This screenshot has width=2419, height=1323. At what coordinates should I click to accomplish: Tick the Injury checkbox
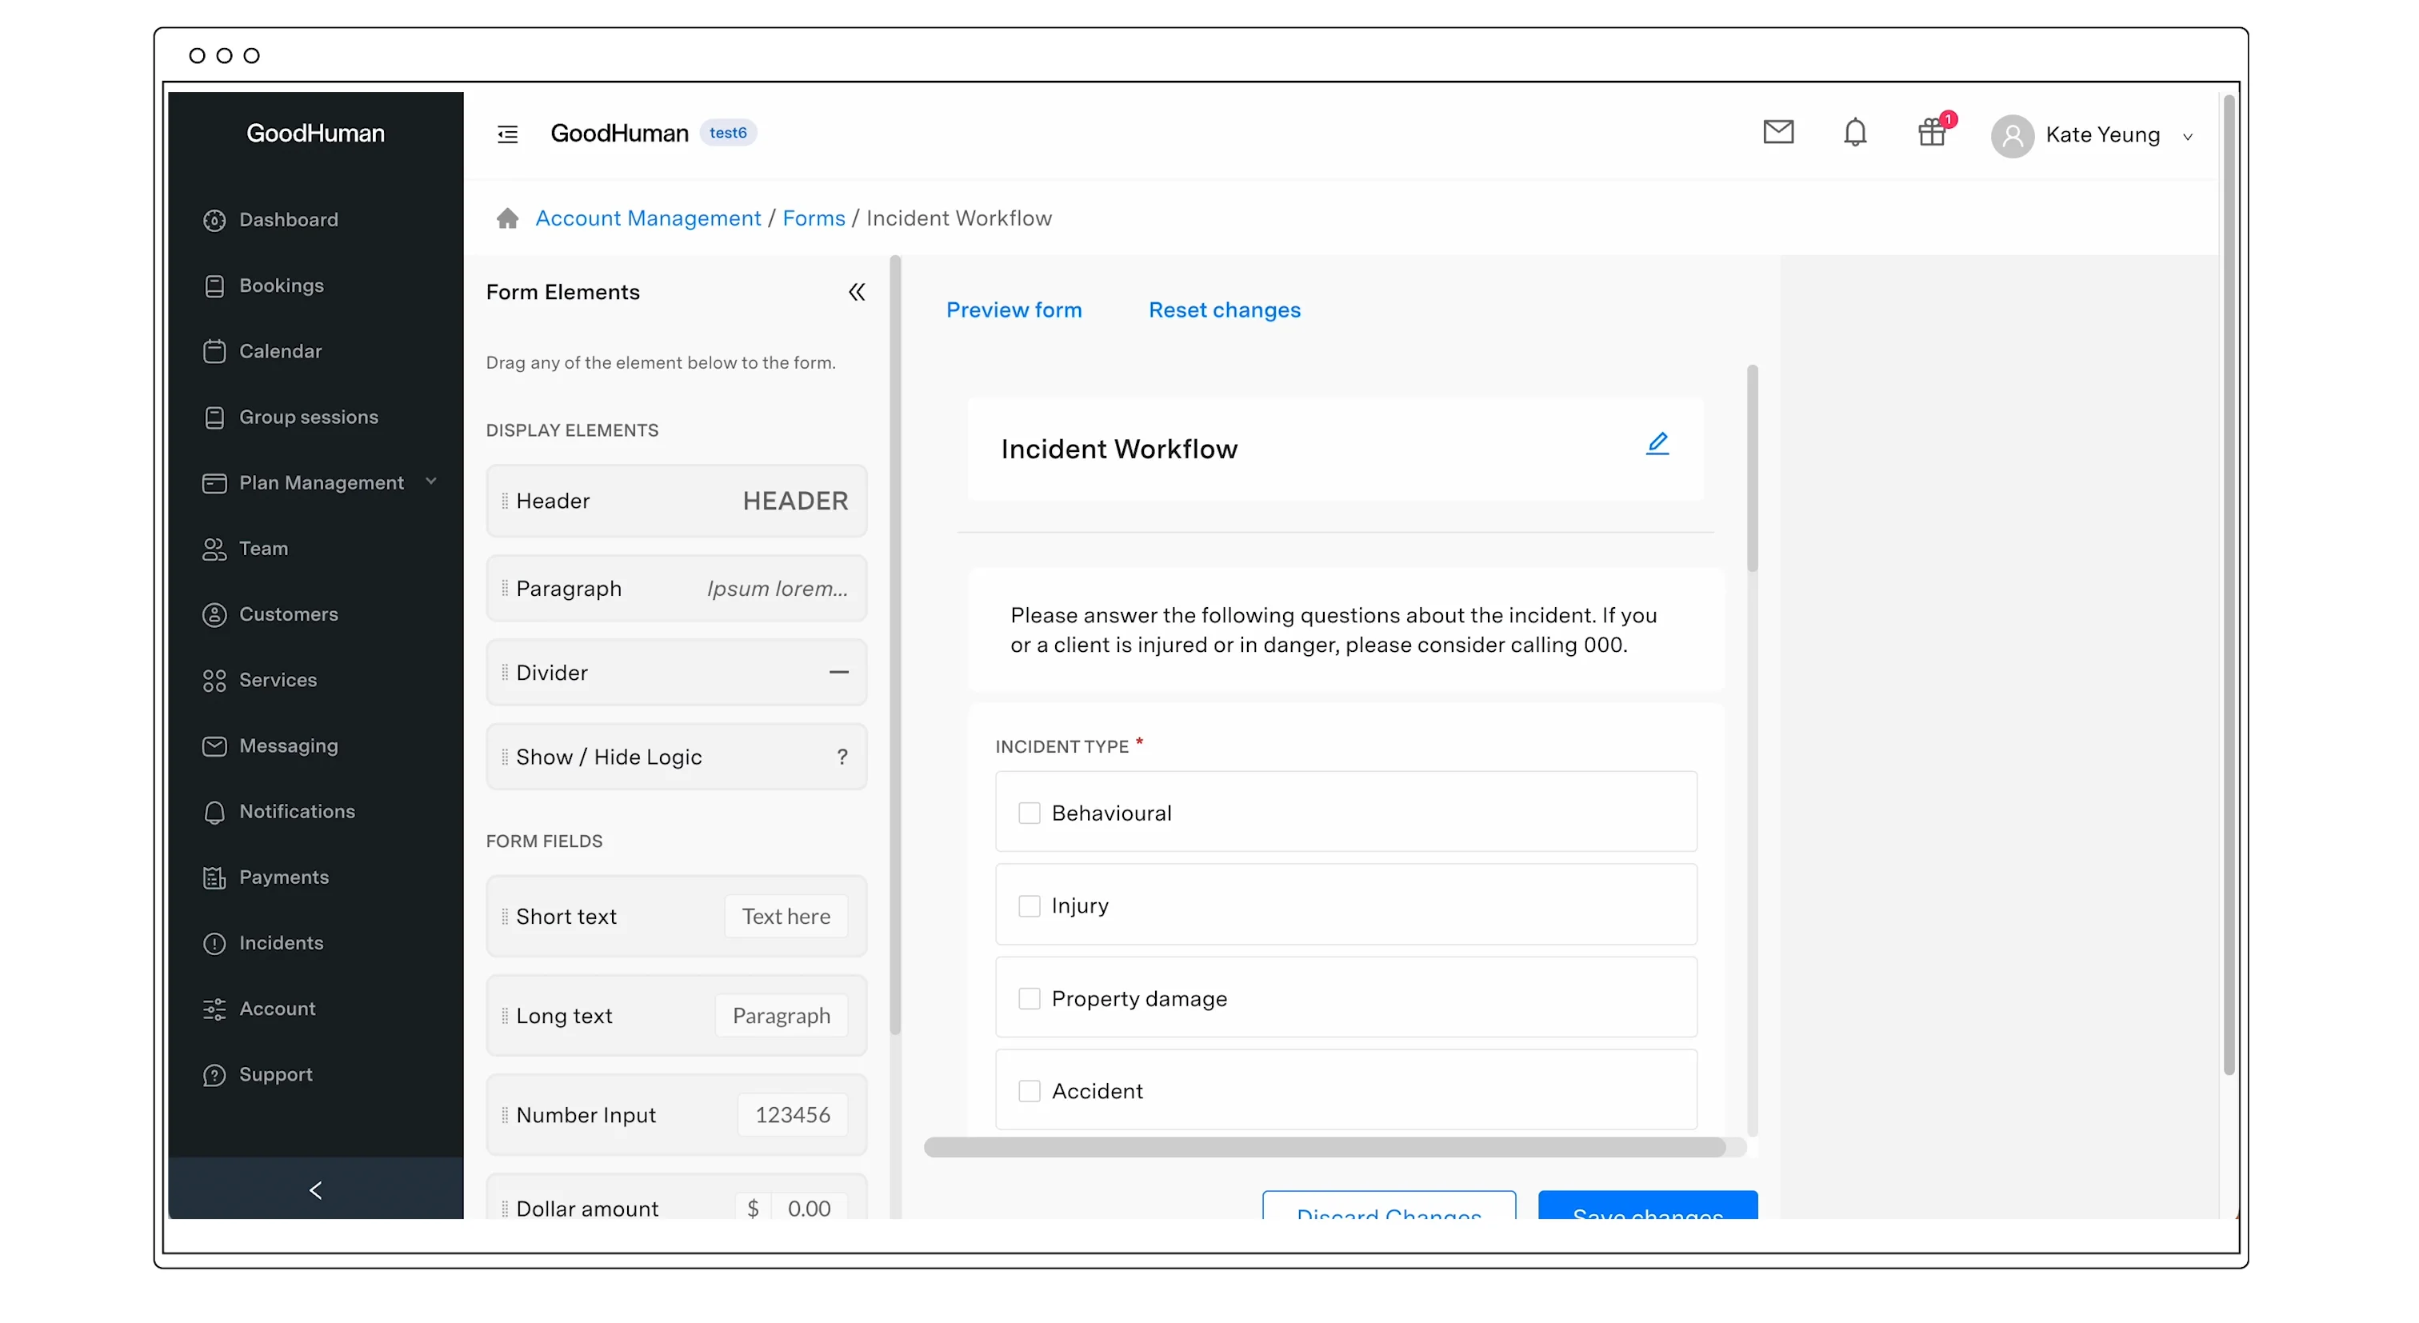click(x=1030, y=906)
